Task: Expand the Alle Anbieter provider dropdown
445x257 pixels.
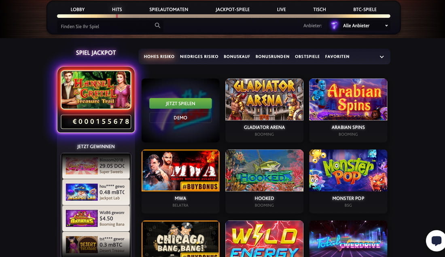Action: (x=365, y=25)
